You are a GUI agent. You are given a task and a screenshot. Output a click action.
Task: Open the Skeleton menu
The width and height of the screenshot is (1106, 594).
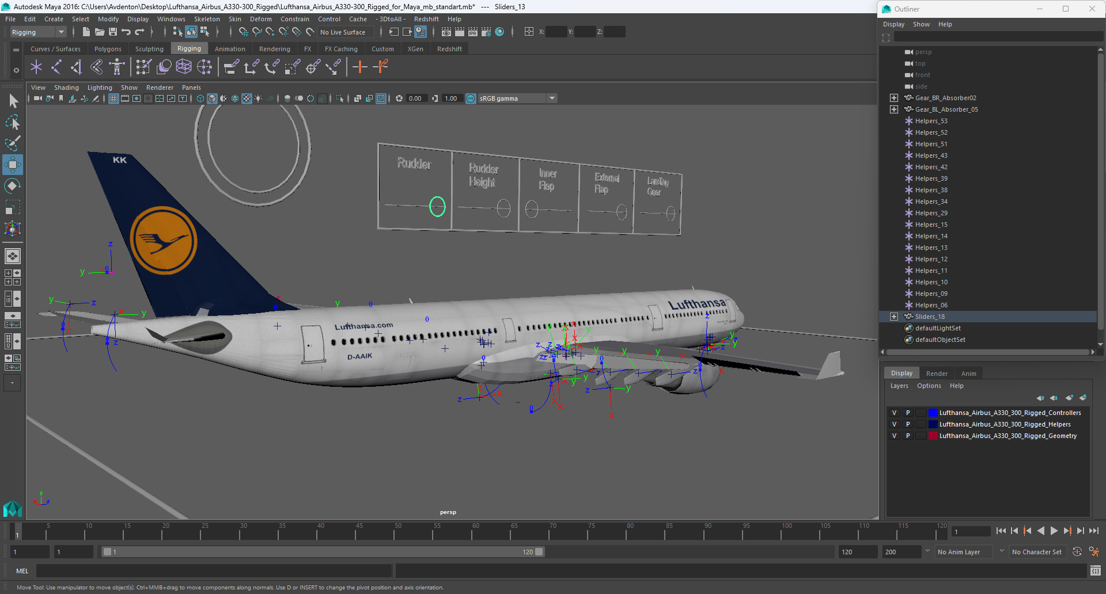(207, 19)
